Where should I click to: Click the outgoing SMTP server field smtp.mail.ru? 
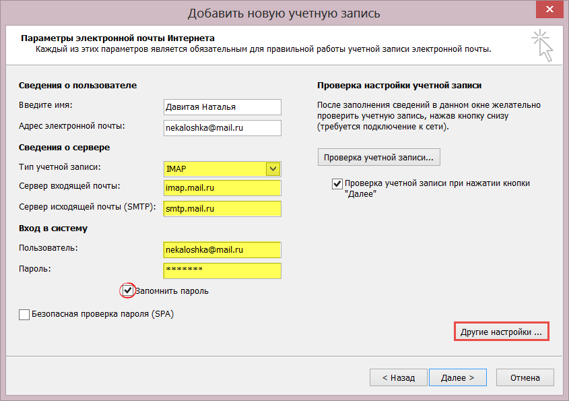(x=222, y=209)
